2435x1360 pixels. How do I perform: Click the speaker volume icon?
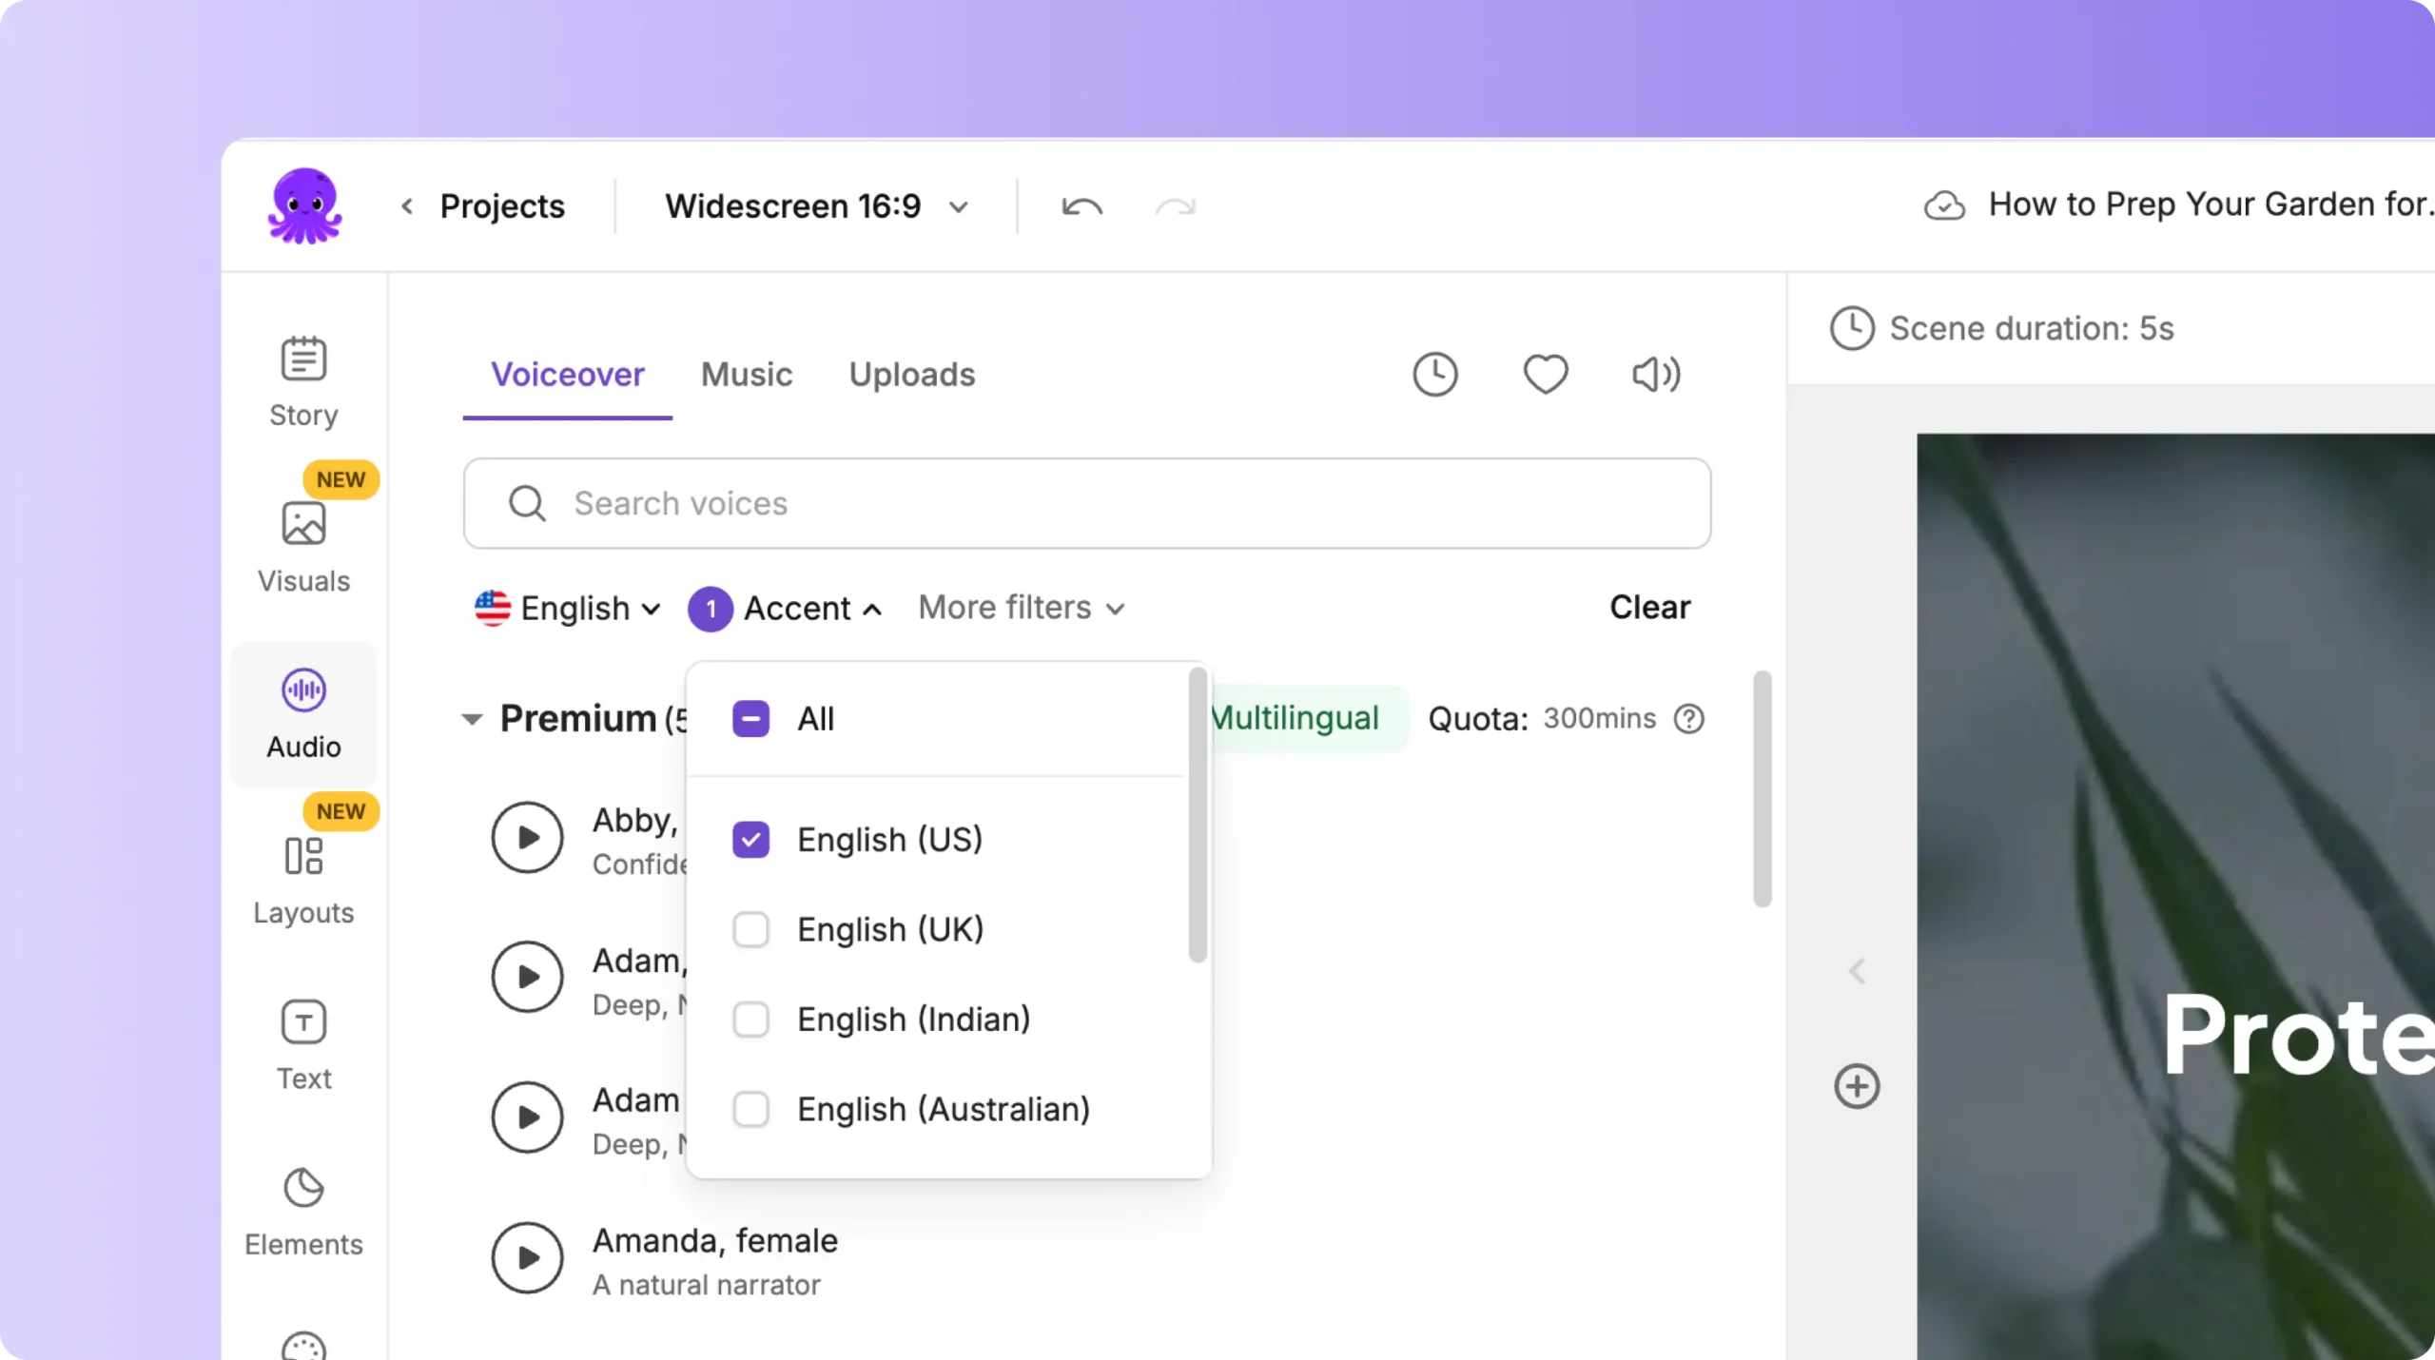(x=1656, y=375)
